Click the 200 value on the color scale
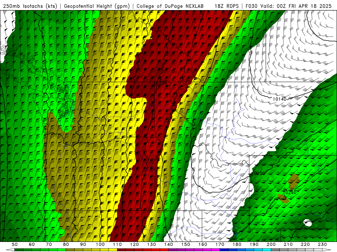Viewport: 337px width, 252px height. click(271, 244)
